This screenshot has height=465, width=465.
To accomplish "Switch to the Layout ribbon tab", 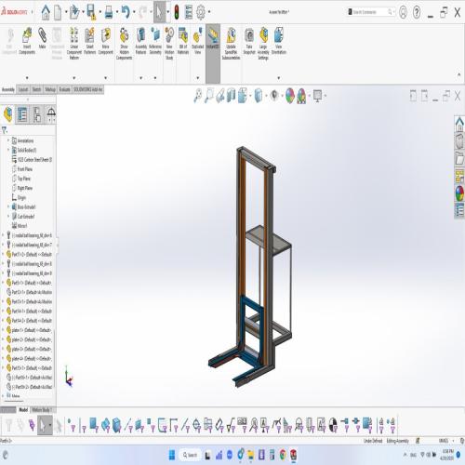I will tap(23, 89).
